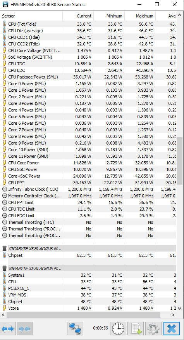Click the blue expand arrows icon

pos(8,329)
